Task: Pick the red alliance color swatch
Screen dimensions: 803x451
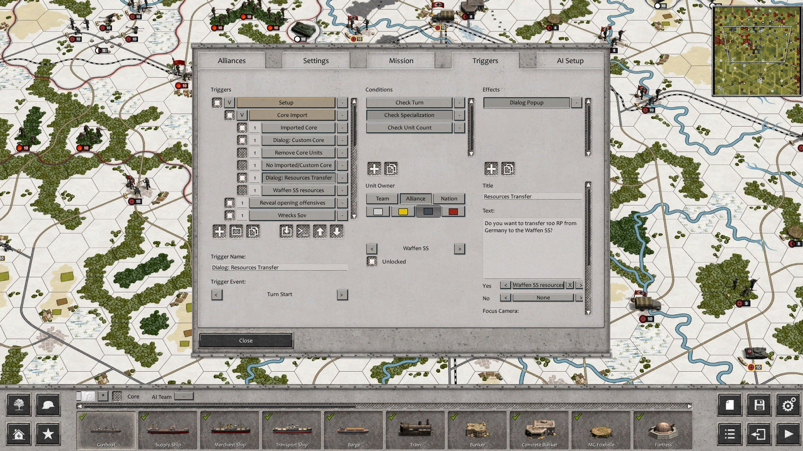Action: (453, 212)
